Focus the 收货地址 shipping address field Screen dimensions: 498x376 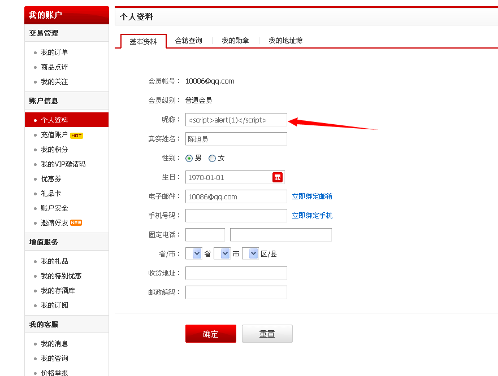tap(236, 273)
